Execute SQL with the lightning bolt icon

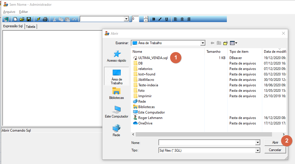[38, 19]
